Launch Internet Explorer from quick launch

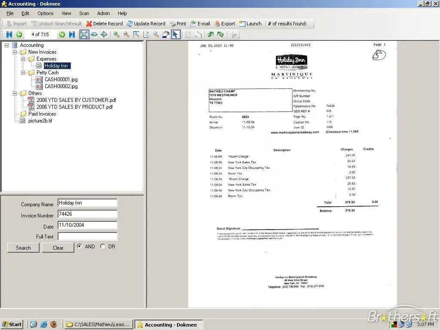click(44, 324)
